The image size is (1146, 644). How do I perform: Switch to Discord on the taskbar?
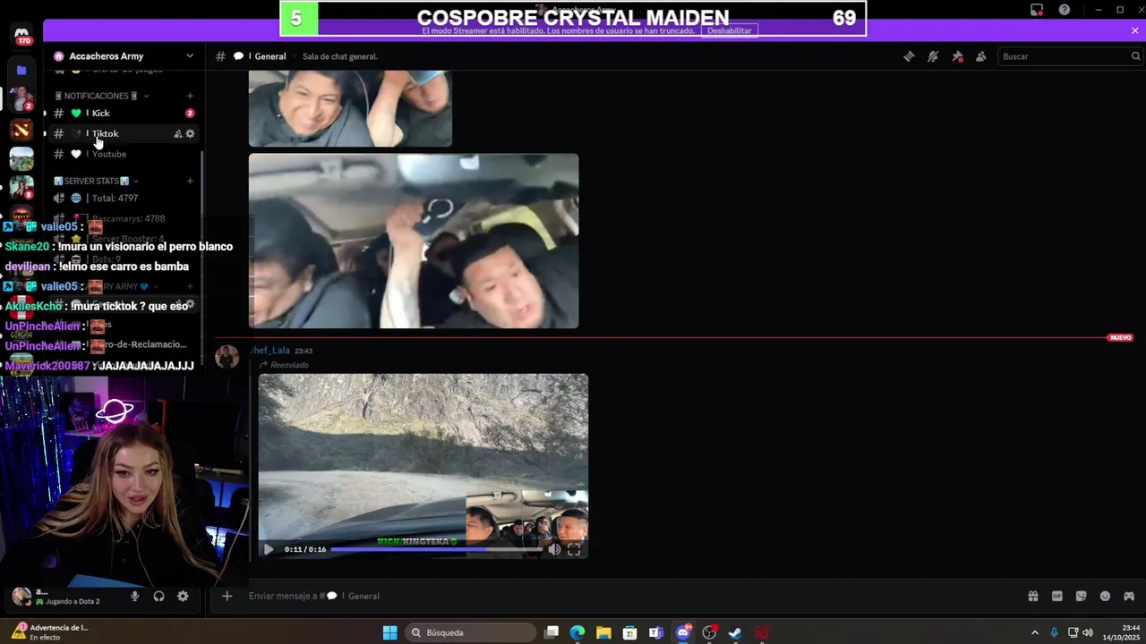click(683, 632)
